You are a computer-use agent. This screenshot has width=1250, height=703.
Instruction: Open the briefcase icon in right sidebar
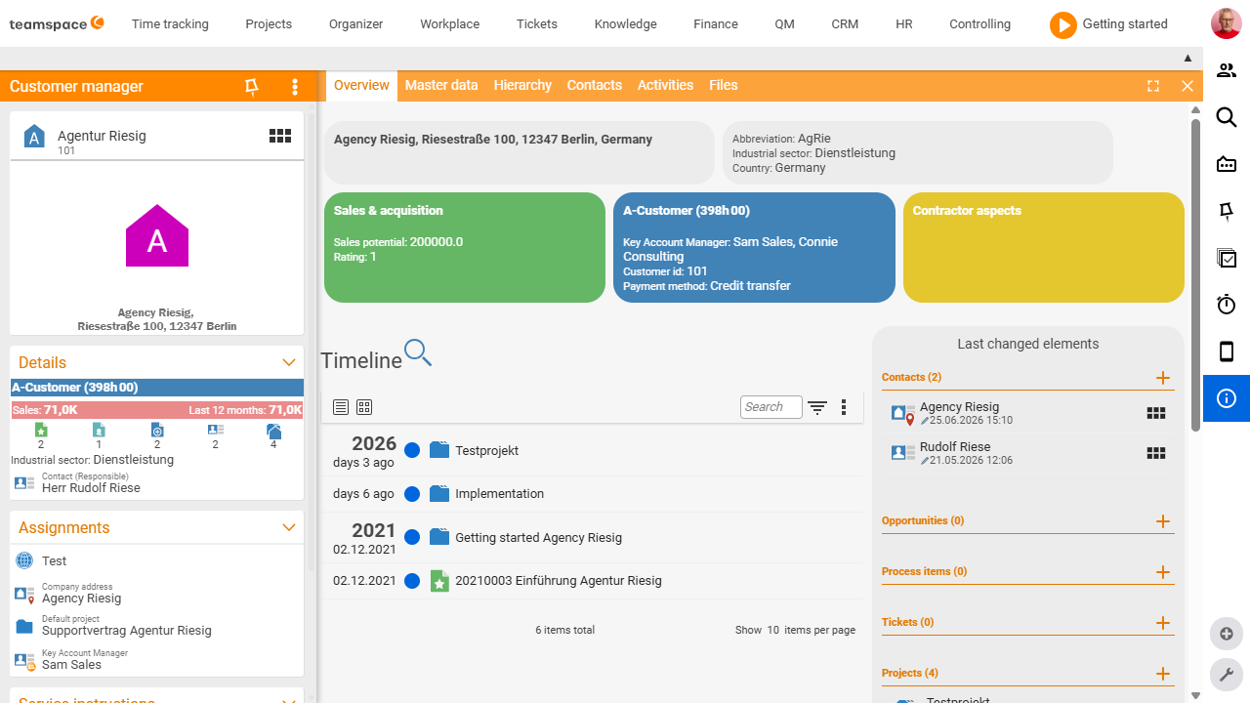click(1227, 164)
